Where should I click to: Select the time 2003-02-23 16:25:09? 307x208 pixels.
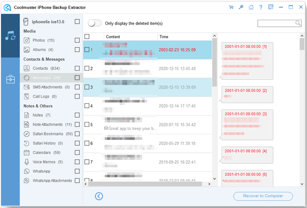pos(177,50)
